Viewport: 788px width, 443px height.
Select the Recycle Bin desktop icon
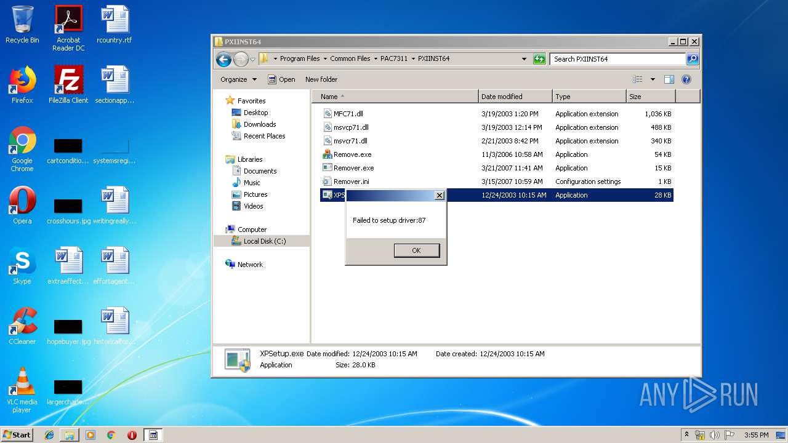pos(22,25)
